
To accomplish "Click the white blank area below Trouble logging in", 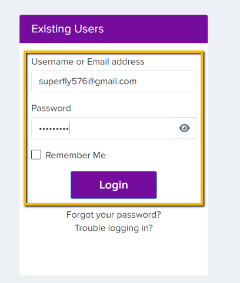I will pyautogui.click(x=114, y=254).
